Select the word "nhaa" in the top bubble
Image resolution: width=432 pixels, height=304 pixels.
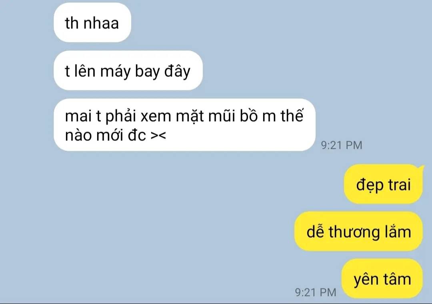(x=101, y=23)
